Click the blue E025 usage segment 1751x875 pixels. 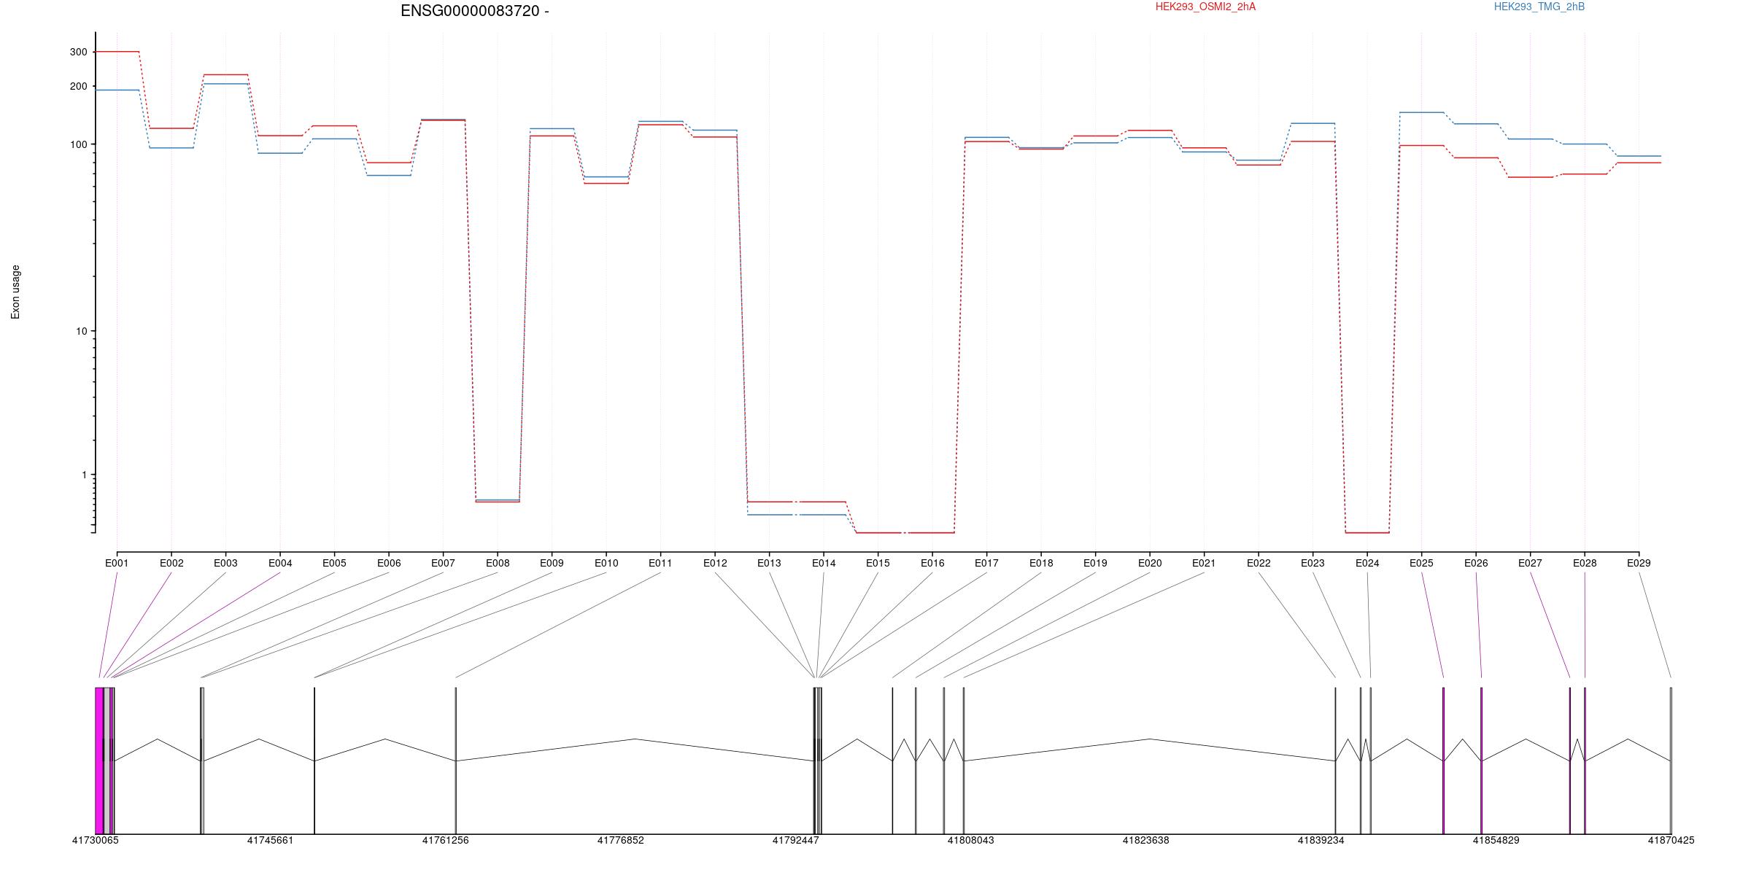click(x=1421, y=112)
